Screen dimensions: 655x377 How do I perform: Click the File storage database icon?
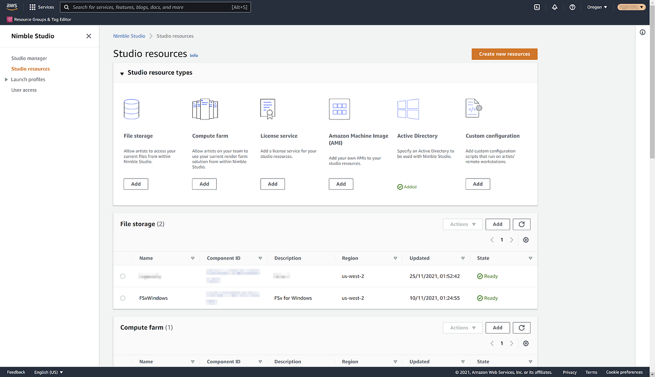click(131, 109)
